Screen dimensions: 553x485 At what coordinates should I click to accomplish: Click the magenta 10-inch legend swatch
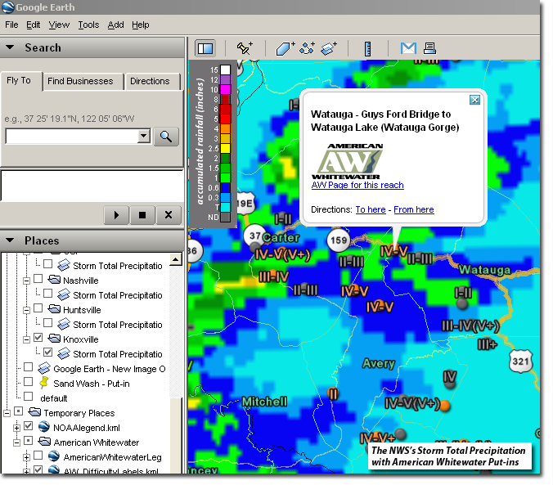225,90
